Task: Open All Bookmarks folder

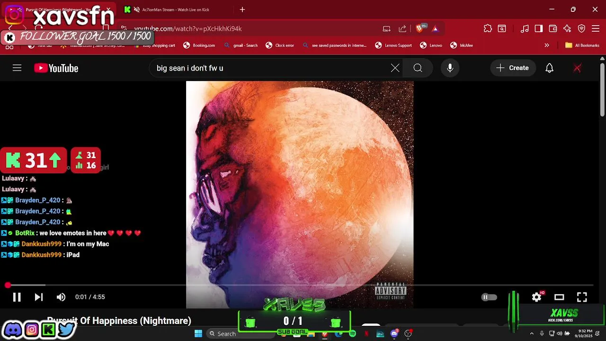Action: pyautogui.click(x=582, y=45)
